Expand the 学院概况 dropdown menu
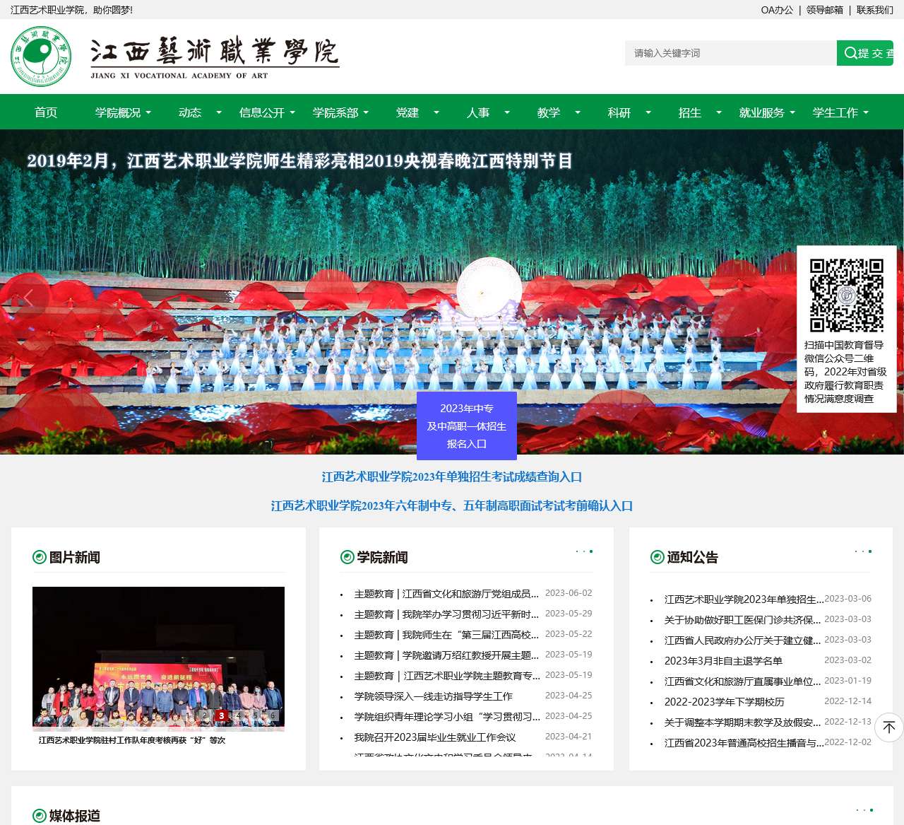This screenshot has width=904, height=825. click(119, 112)
